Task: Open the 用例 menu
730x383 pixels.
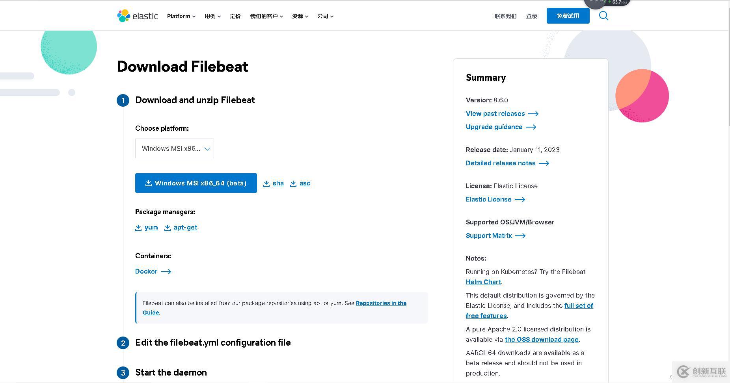Action: pos(212,16)
